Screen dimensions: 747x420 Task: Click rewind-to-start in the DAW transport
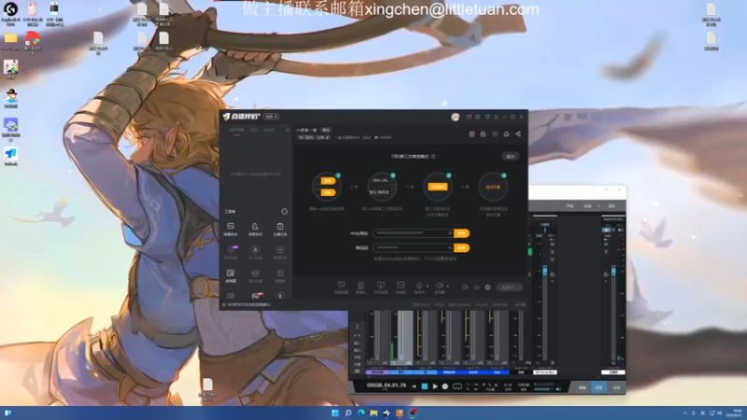pos(414,386)
